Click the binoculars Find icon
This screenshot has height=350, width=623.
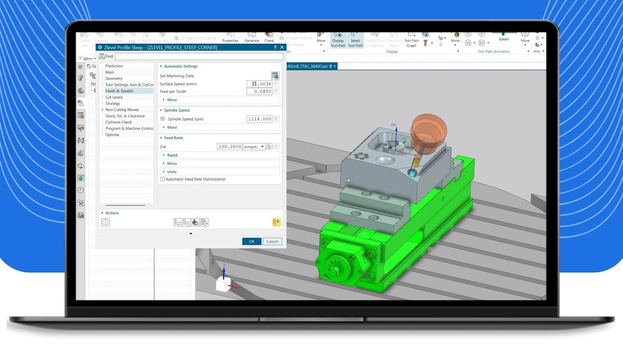tap(102, 56)
